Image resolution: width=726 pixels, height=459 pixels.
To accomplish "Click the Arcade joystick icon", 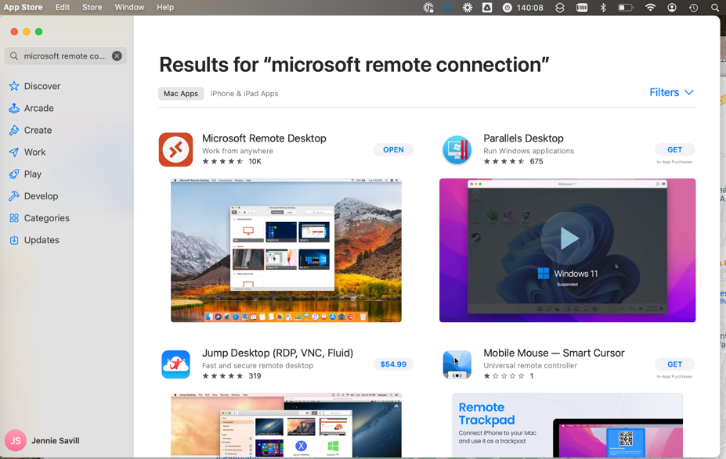I will (x=14, y=108).
